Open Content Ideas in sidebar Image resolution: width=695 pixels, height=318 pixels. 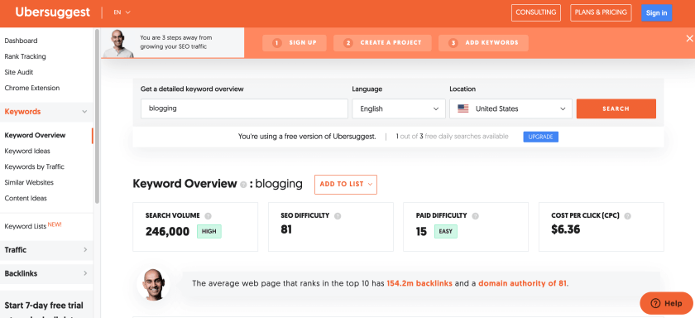[x=26, y=198]
